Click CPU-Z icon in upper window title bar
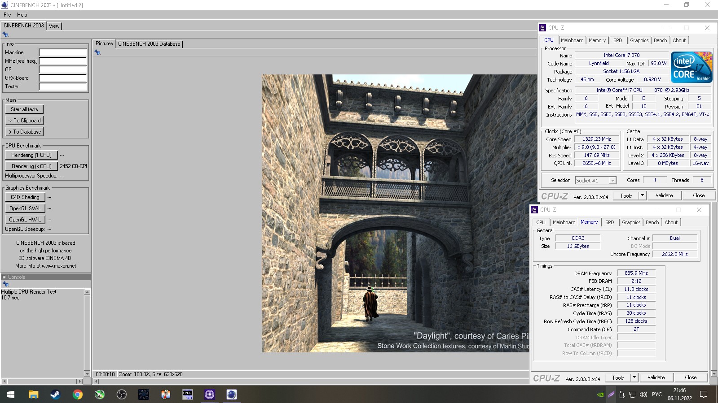Screen dimensions: 718x403 [542, 28]
